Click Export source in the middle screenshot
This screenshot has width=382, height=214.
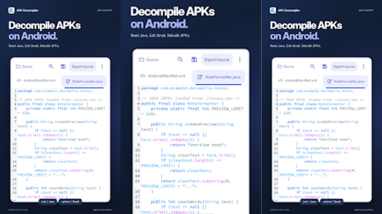point(217,59)
